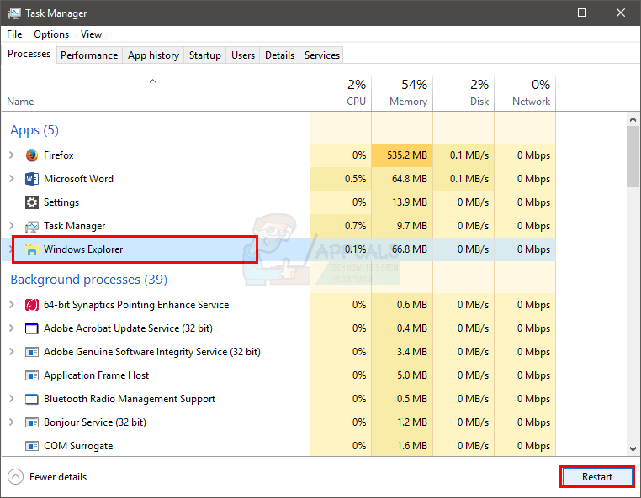Click the Bluetooth Radio Management Support icon

(32, 399)
